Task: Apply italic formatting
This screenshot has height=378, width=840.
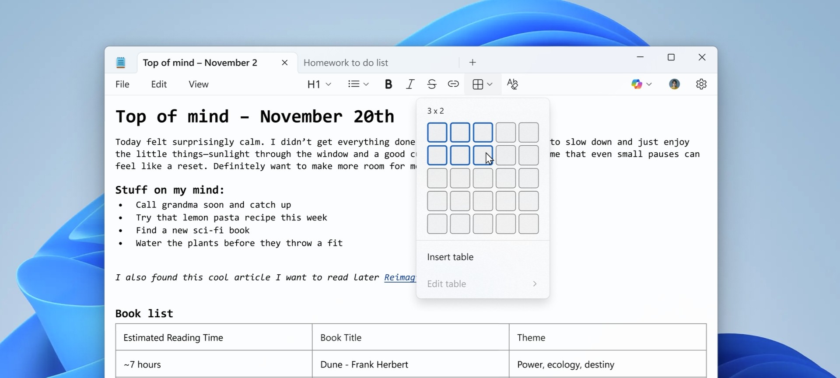Action: [410, 84]
